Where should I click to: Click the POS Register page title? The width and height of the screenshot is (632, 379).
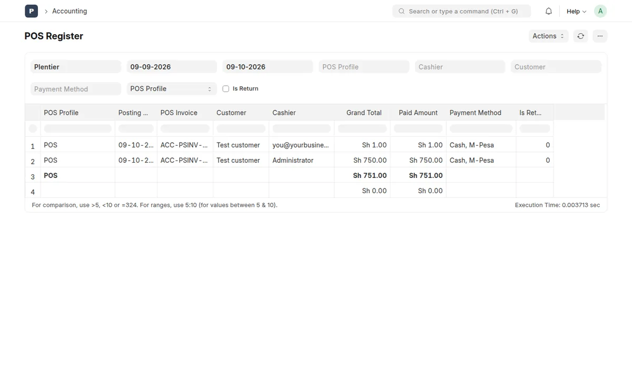pyautogui.click(x=54, y=36)
